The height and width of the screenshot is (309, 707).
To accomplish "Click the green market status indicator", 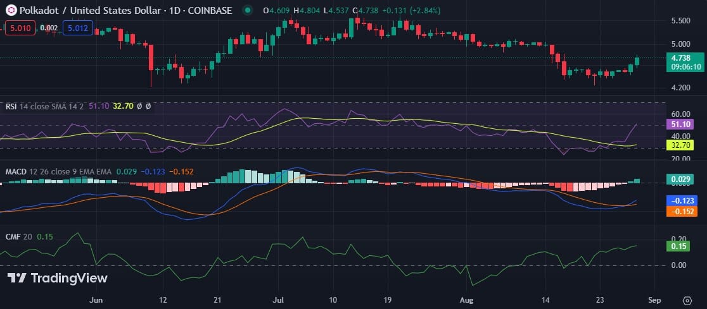I will [247, 10].
